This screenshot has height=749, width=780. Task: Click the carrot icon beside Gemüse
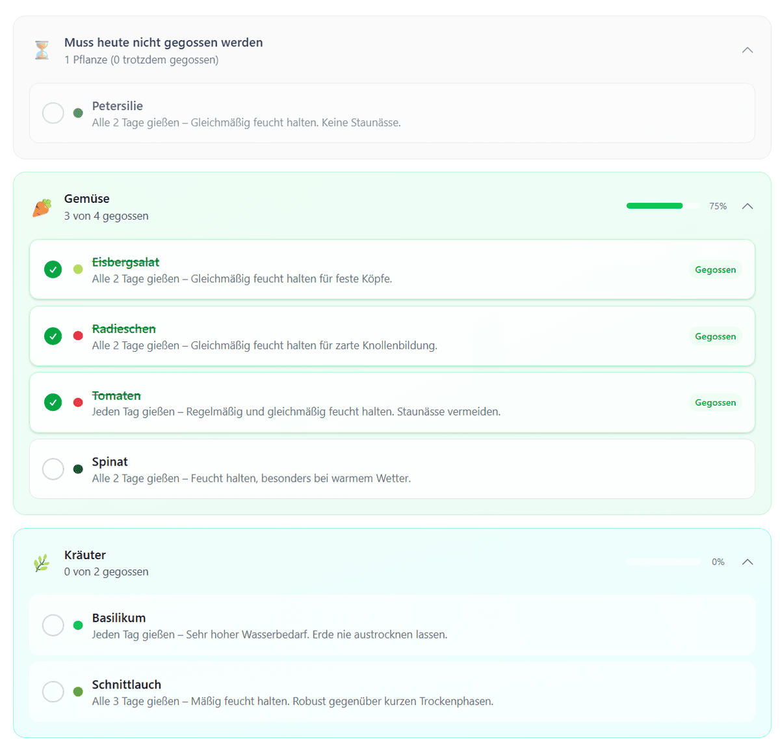[x=42, y=207]
